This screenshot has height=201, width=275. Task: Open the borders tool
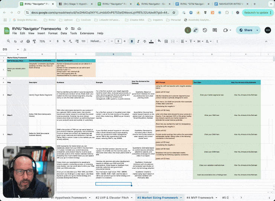[x=166, y=41]
